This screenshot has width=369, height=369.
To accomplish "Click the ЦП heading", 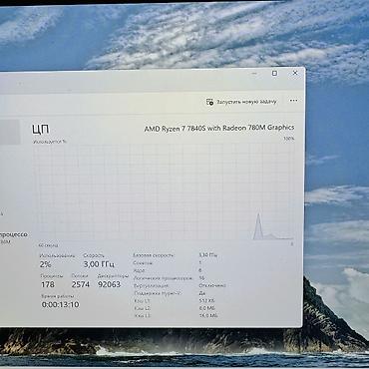I will point(41,129).
